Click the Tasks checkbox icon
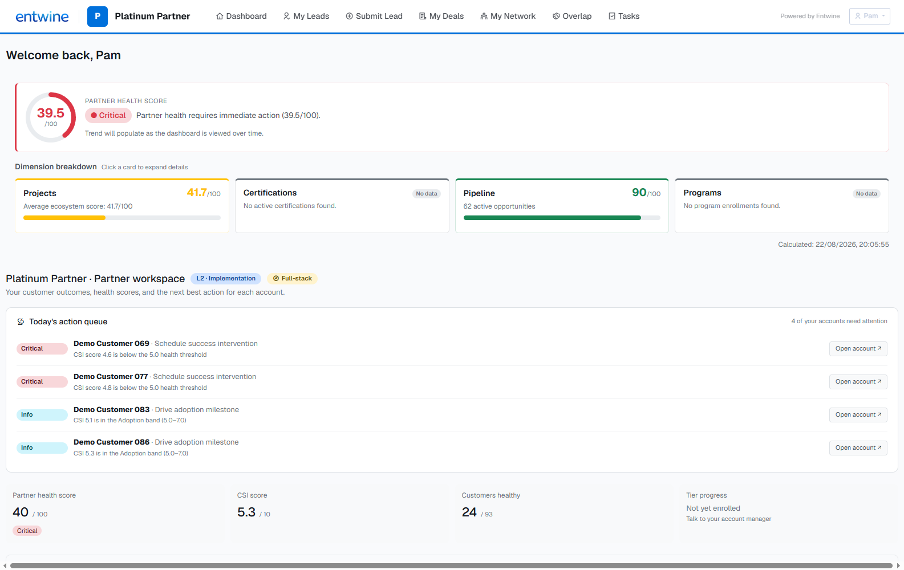Viewport: 904px width, 570px height. coord(612,16)
